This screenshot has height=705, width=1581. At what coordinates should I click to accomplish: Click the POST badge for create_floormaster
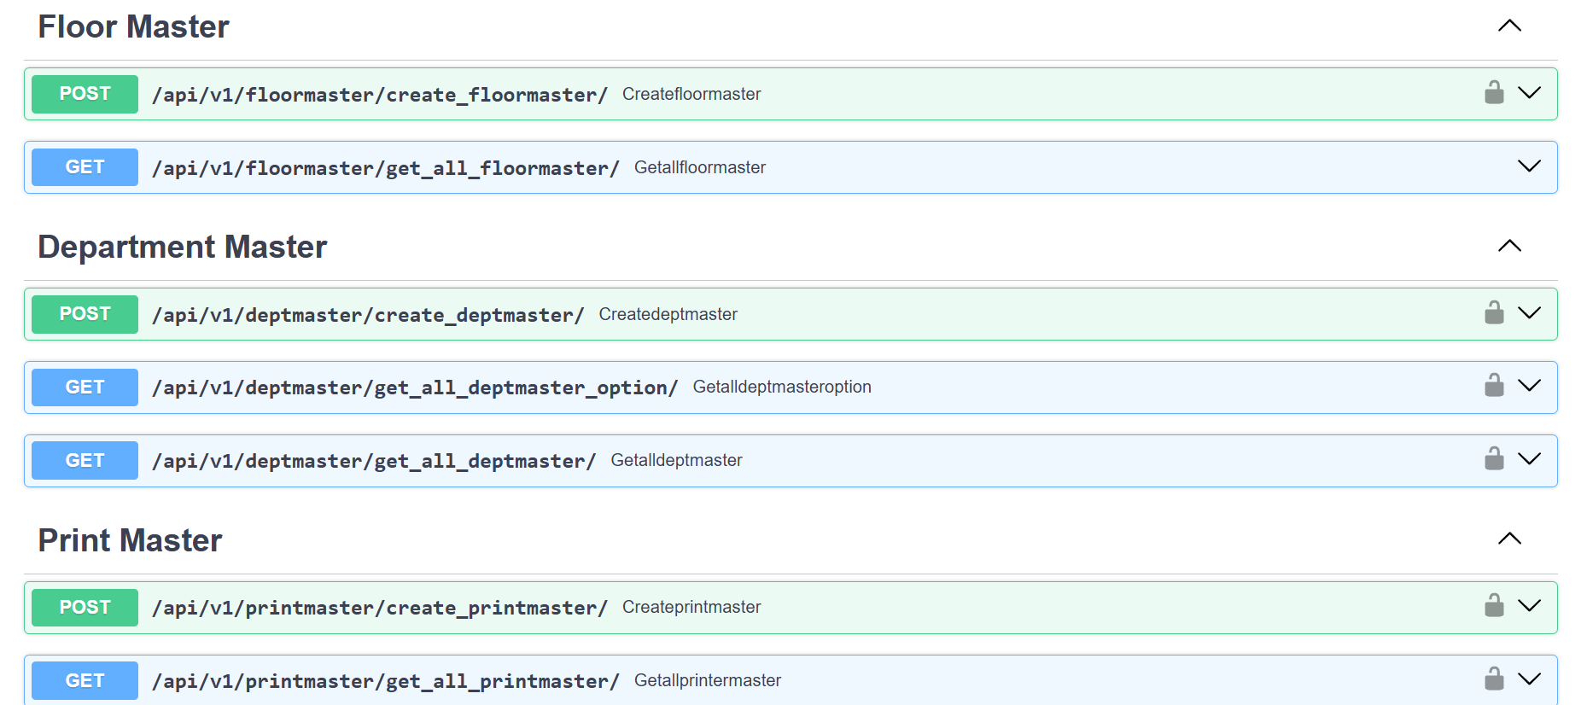[85, 94]
